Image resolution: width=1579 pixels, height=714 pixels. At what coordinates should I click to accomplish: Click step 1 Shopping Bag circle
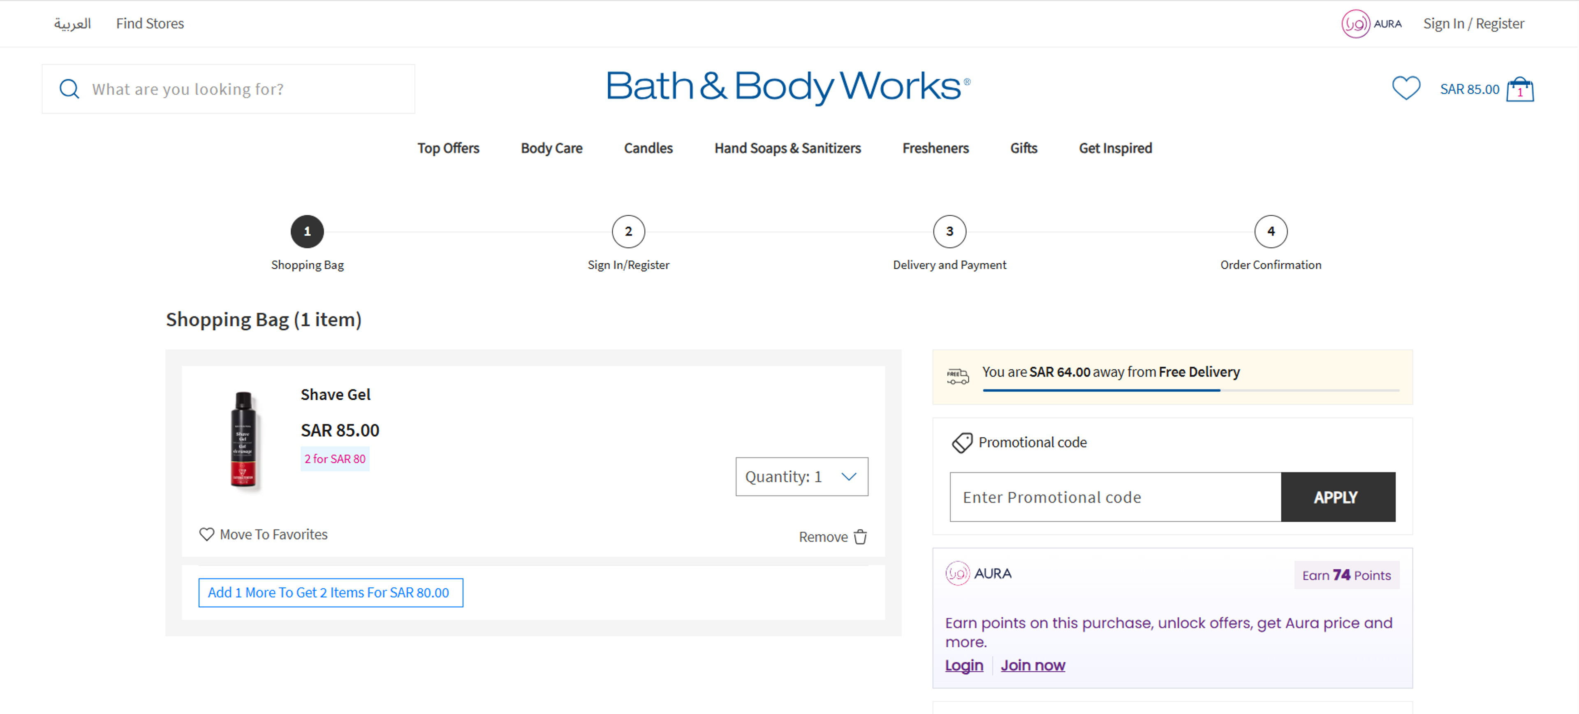coord(307,231)
